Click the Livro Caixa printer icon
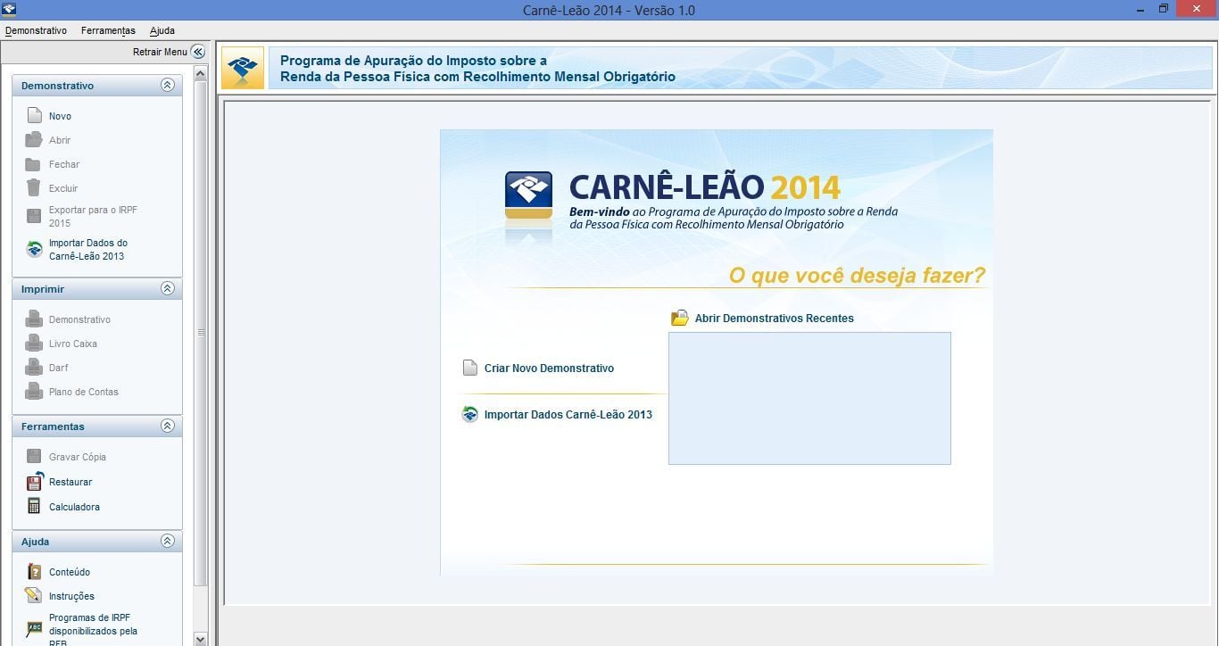Screen dimensions: 1219x646 pyautogui.click(x=34, y=343)
